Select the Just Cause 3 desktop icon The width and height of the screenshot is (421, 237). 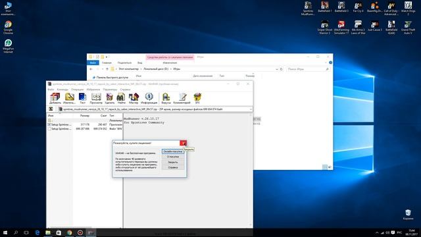(374, 26)
